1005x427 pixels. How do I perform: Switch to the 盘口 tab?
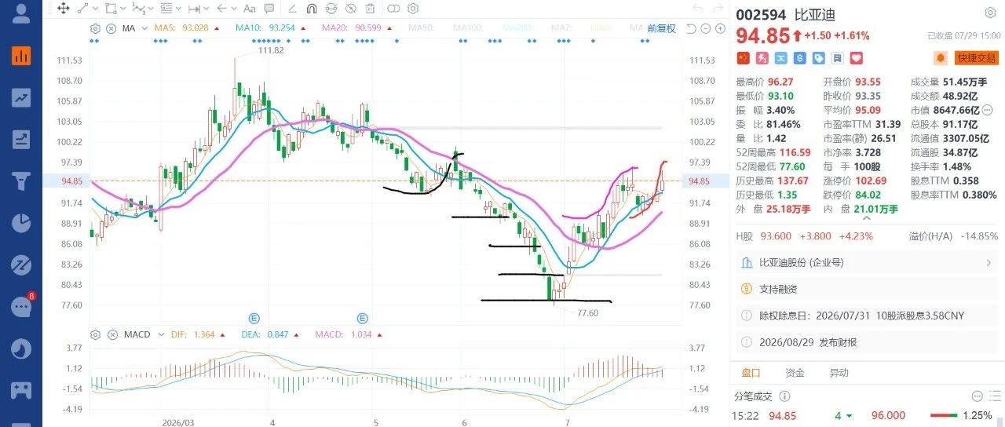751,373
